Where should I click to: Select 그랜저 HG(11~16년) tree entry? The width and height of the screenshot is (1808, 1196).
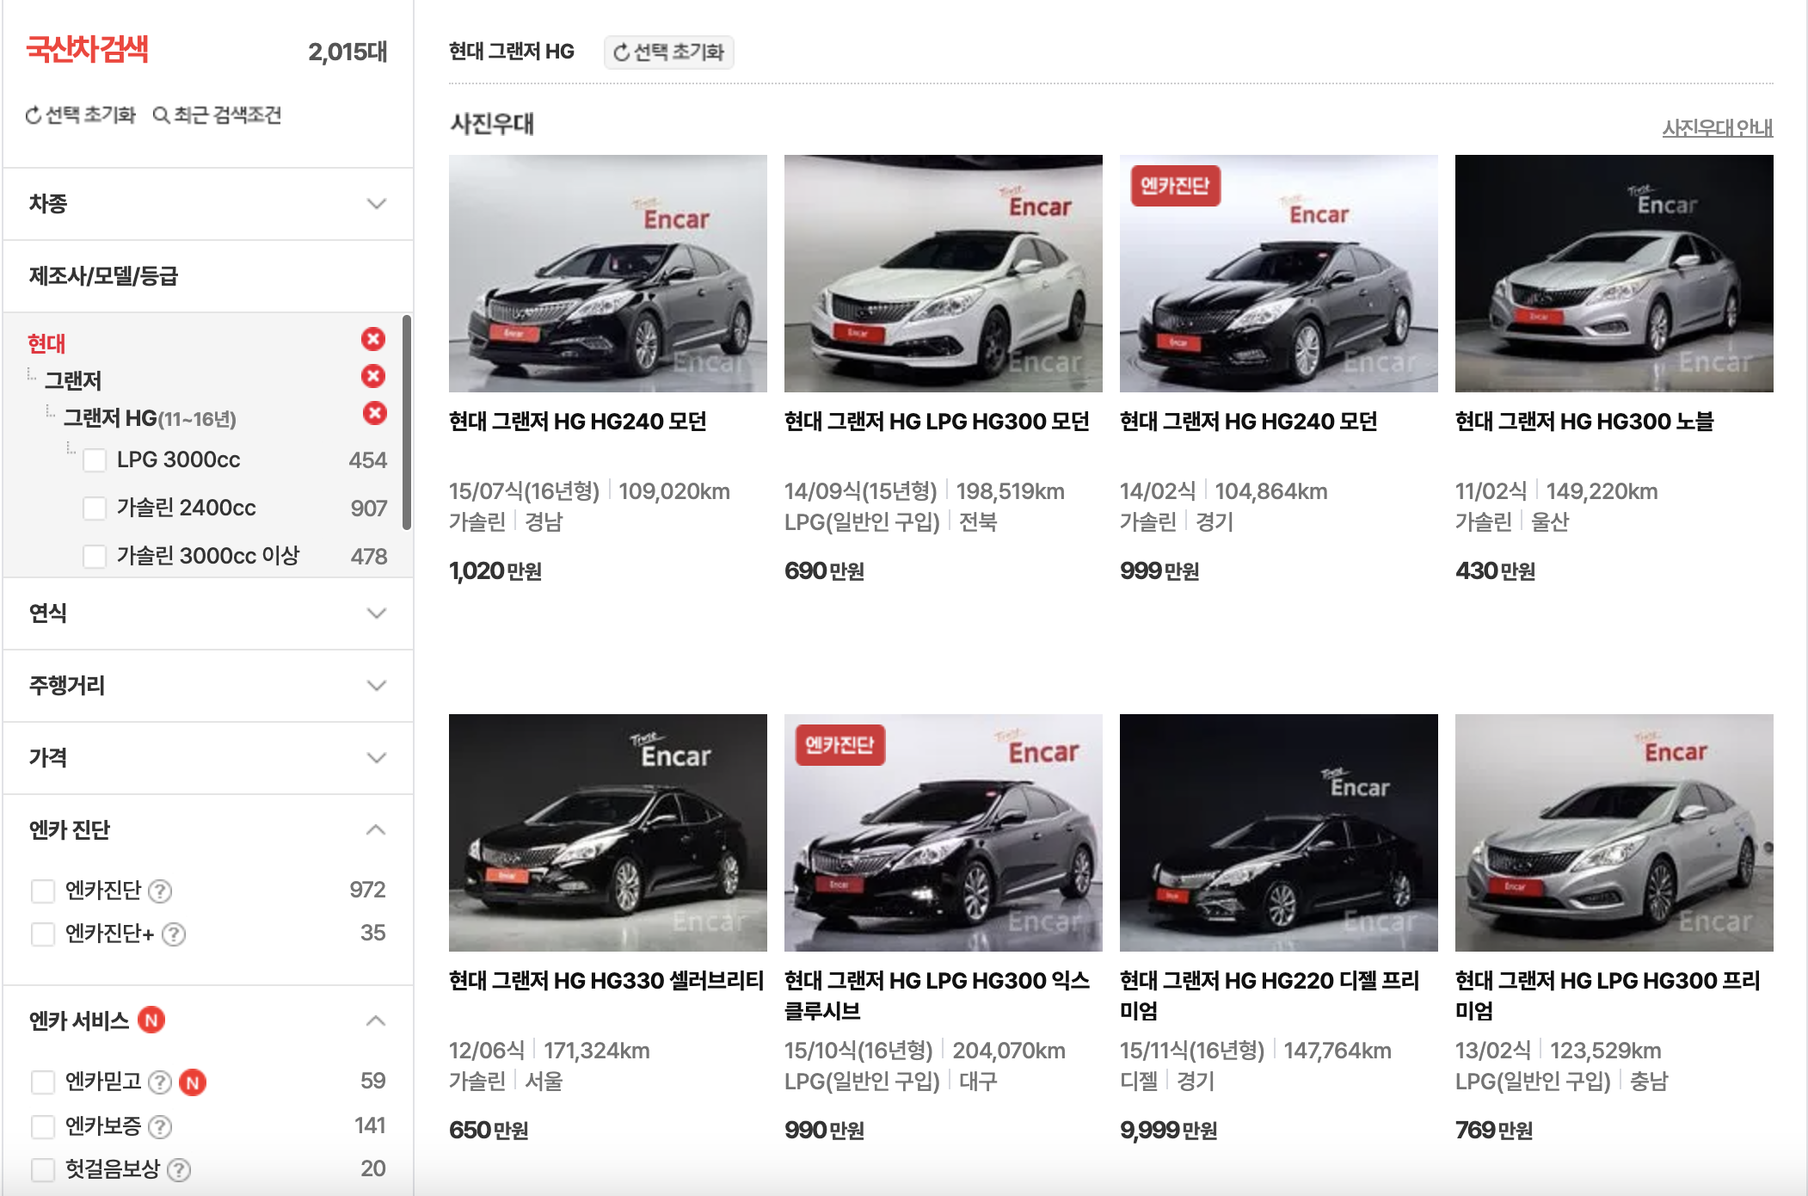pos(150,419)
